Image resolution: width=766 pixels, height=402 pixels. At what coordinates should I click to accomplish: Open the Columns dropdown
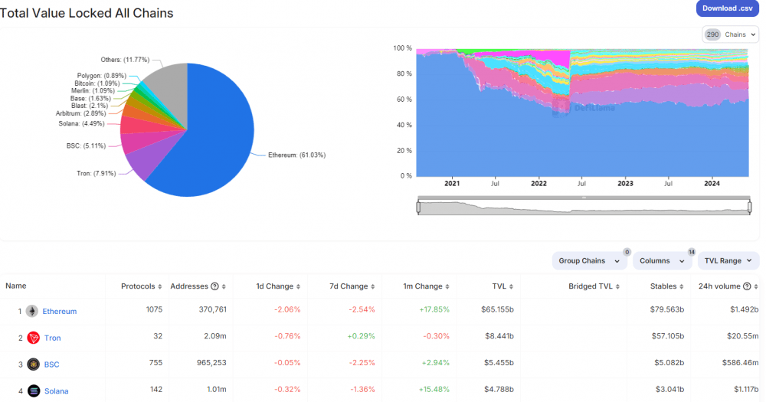pyautogui.click(x=662, y=261)
